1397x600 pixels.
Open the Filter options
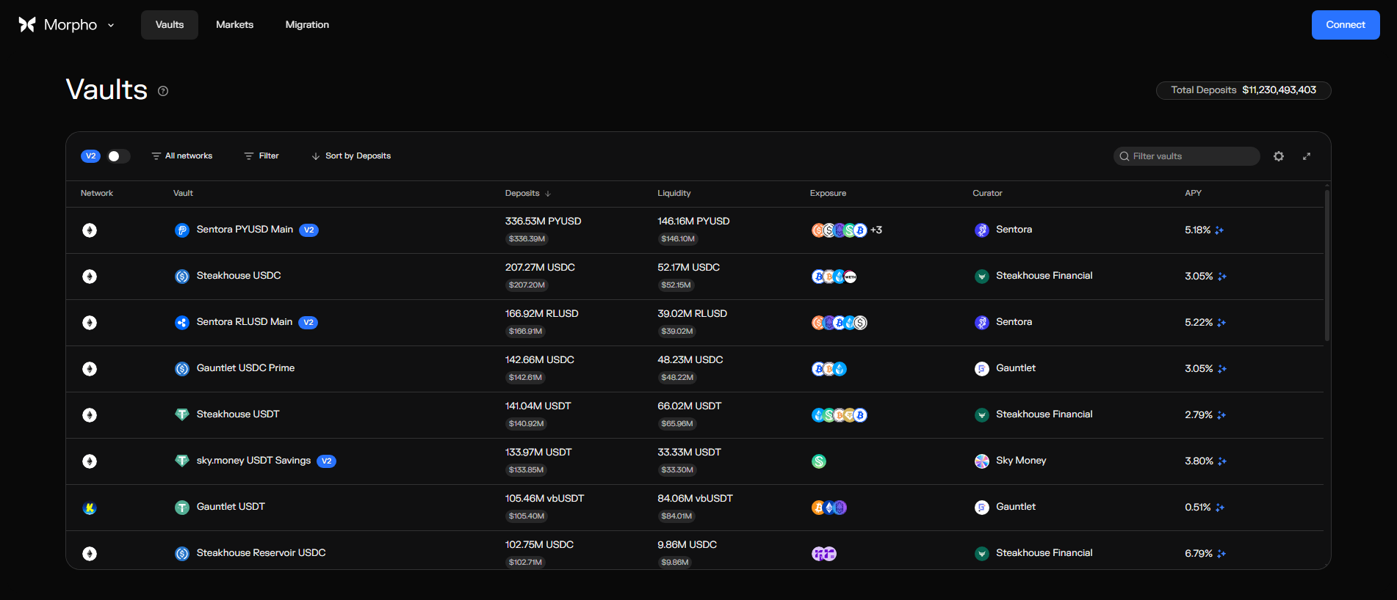point(261,156)
